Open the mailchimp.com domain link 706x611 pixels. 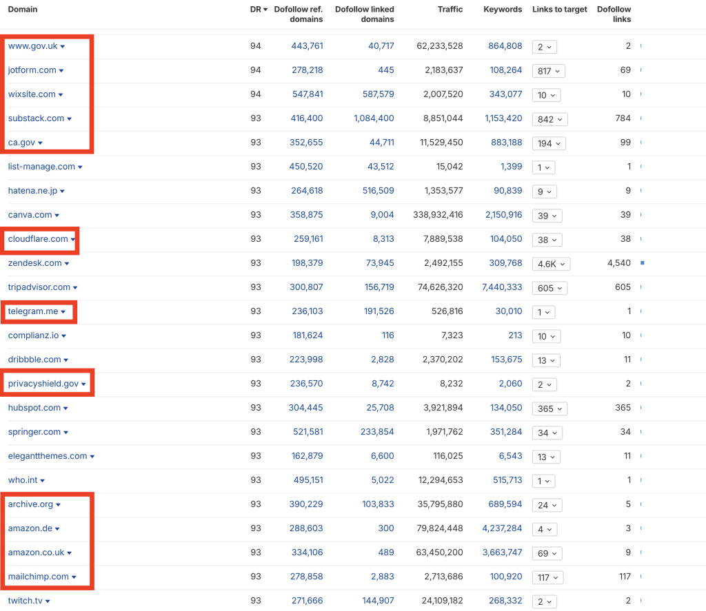tap(39, 577)
